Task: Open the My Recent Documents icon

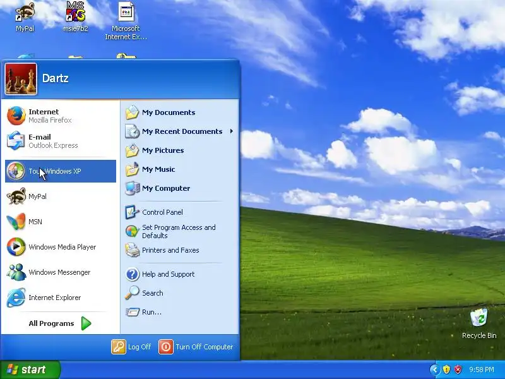Action: click(x=132, y=131)
